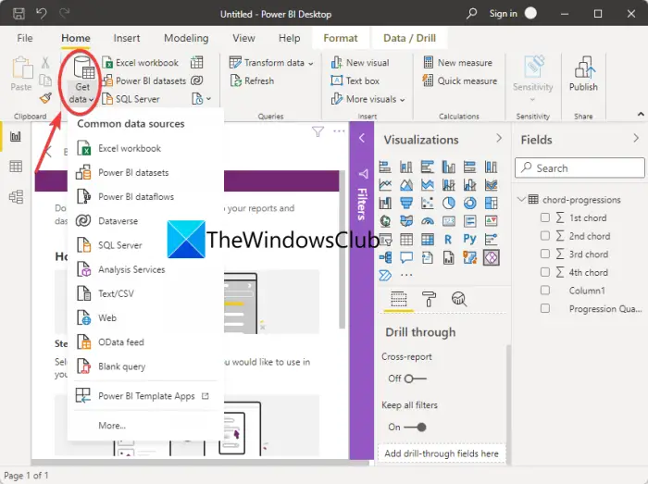Select the stacked bar chart visualization
This screenshot has height=484, width=648.
pos(385,167)
